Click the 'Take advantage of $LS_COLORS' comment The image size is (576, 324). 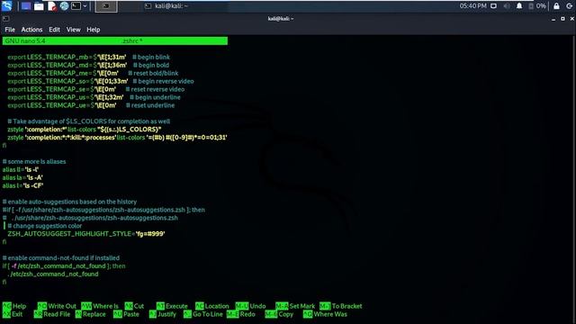coord(88,121)
